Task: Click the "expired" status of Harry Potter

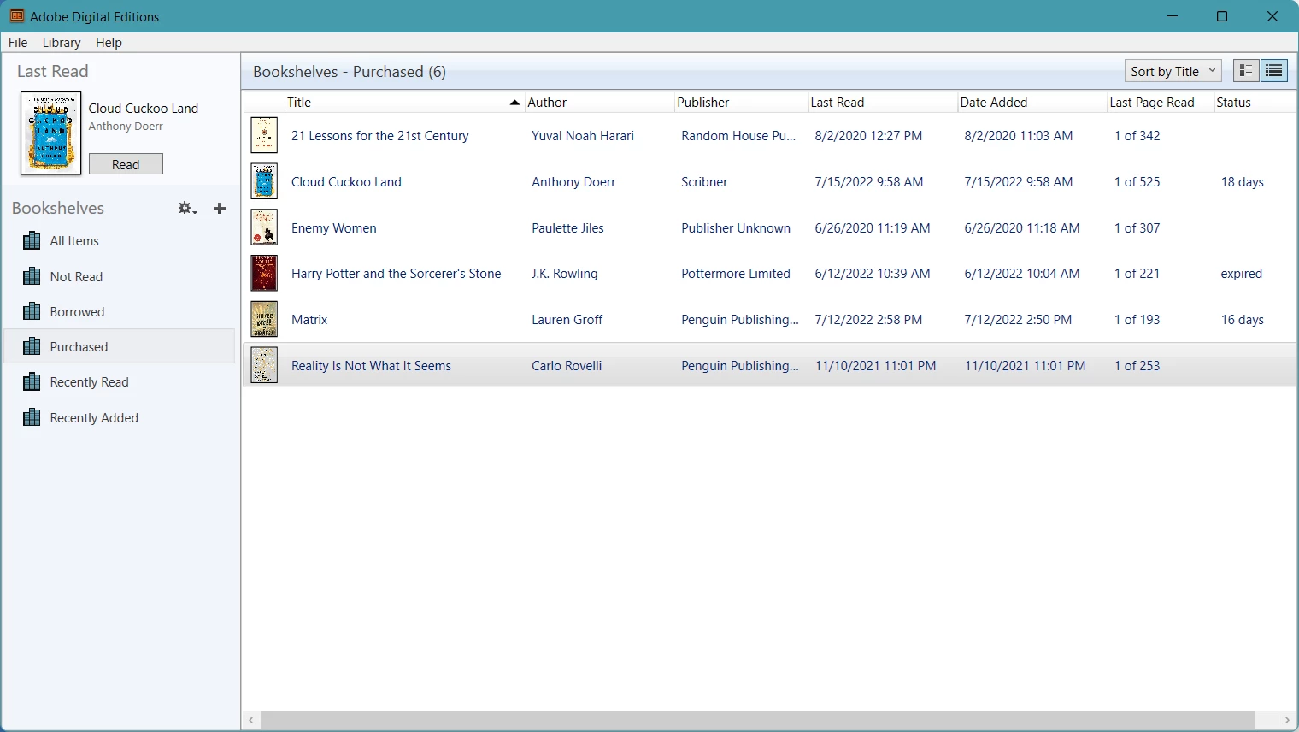Action: click(x=1242, y=274)
